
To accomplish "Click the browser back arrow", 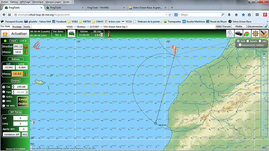I will point(4,15).
